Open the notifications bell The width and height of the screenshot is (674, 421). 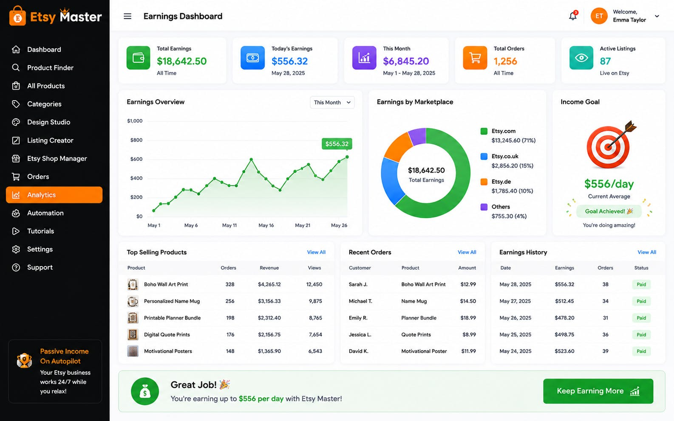(x=573, y=16)
